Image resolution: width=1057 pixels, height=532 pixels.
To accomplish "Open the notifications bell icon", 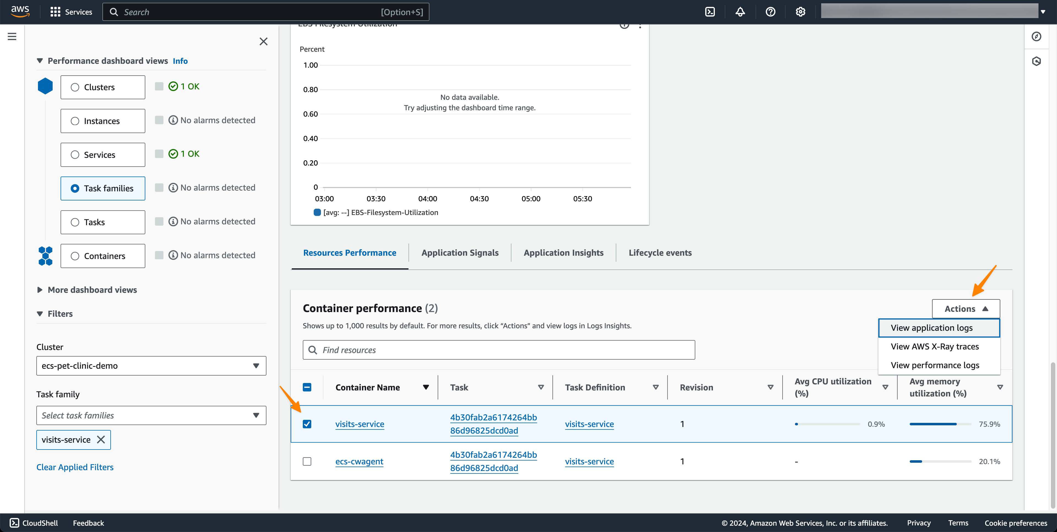I will click(740, 12).
